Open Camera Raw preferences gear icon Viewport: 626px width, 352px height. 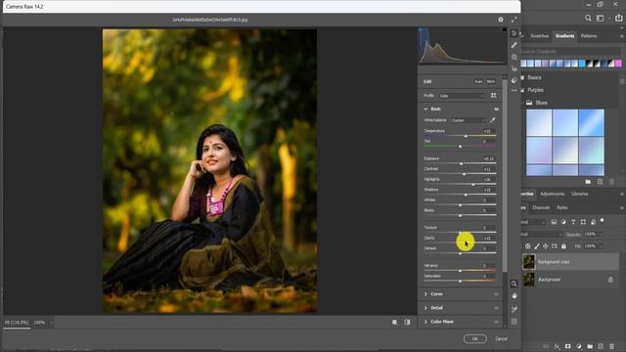point(501,20)
